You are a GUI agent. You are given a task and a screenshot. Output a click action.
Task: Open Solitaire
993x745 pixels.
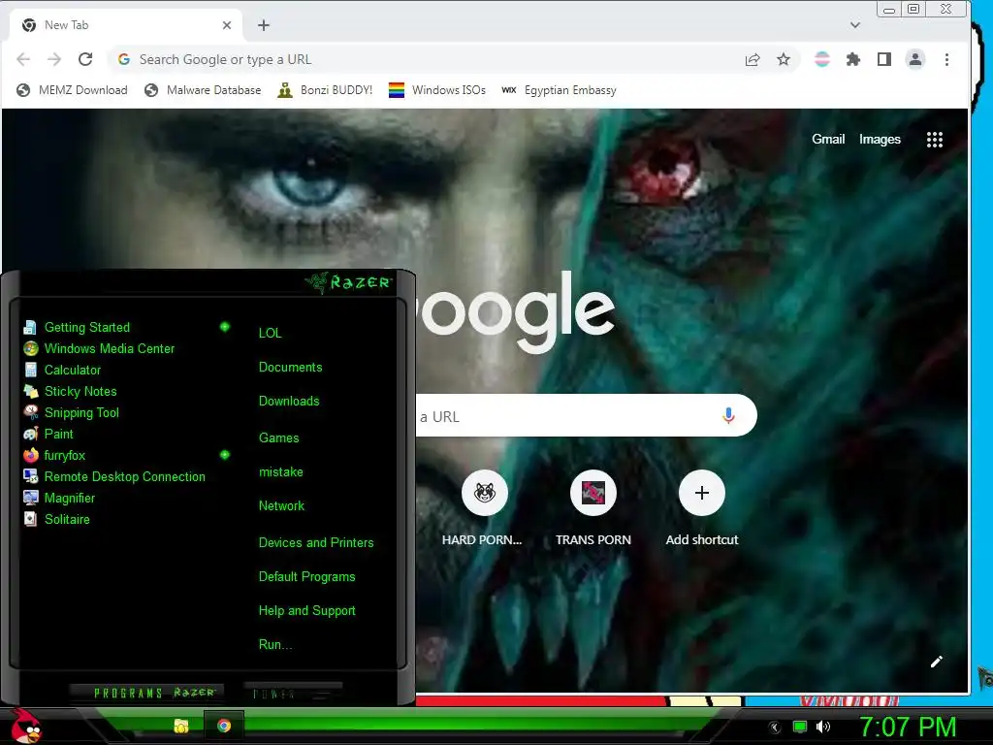tap(57, 519)
